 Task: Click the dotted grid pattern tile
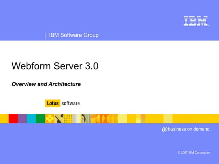tap(68, 119)
